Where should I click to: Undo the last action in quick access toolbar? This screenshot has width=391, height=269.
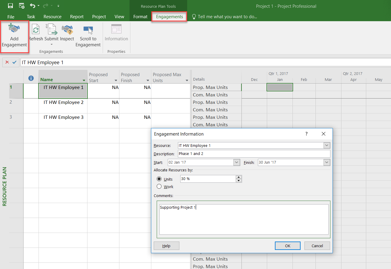[x=33, y=6]
